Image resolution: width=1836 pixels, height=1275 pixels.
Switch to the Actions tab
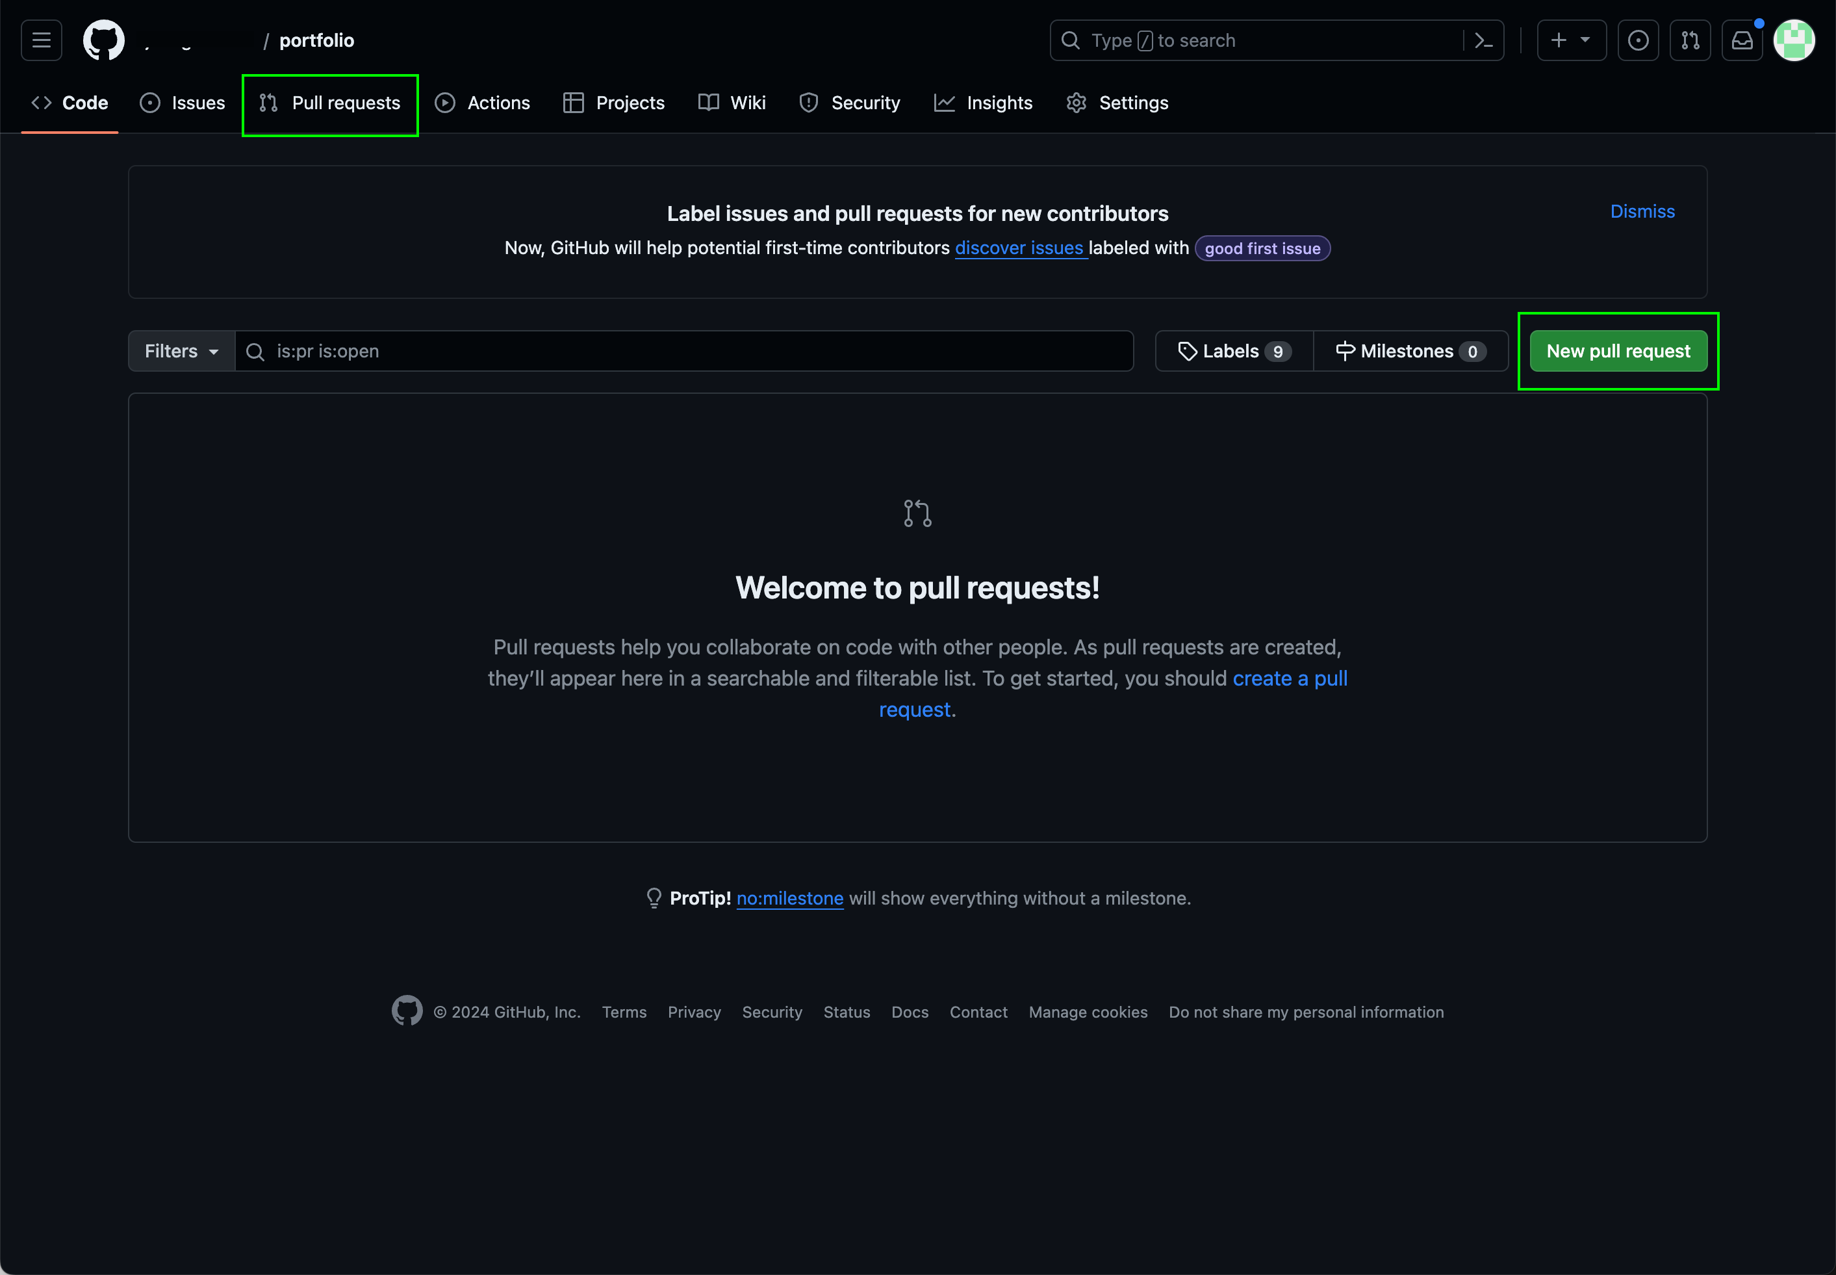pos(482,103)
